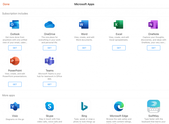
Task: Click the SwiftKey description text
Action: (154, 121)
